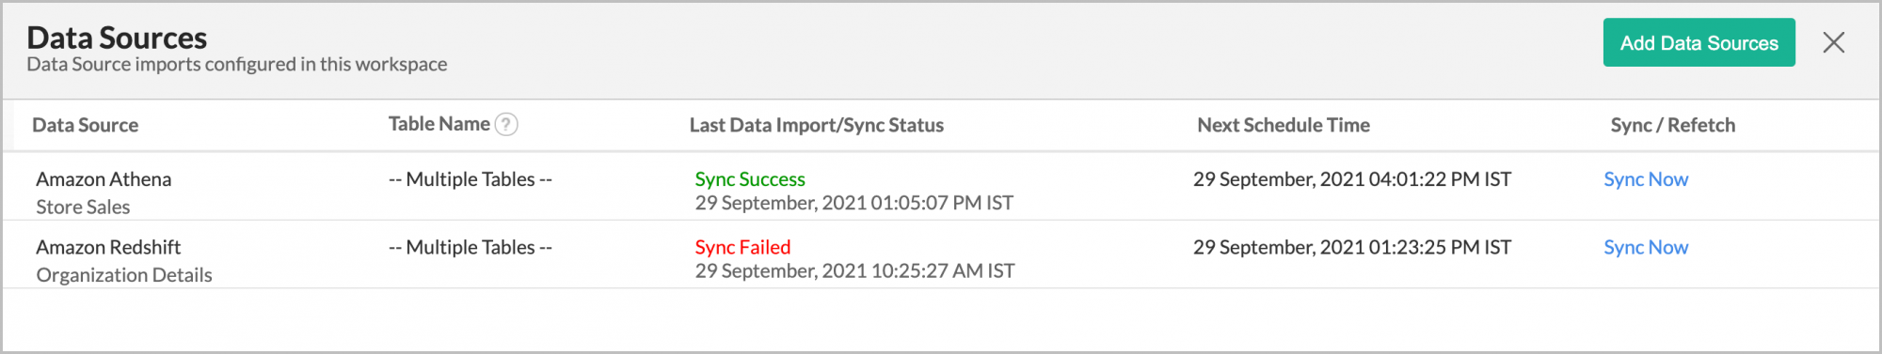Click the Data Source column header
The width and height of the screenshot is (1882, 354).
tap(85, 125)
